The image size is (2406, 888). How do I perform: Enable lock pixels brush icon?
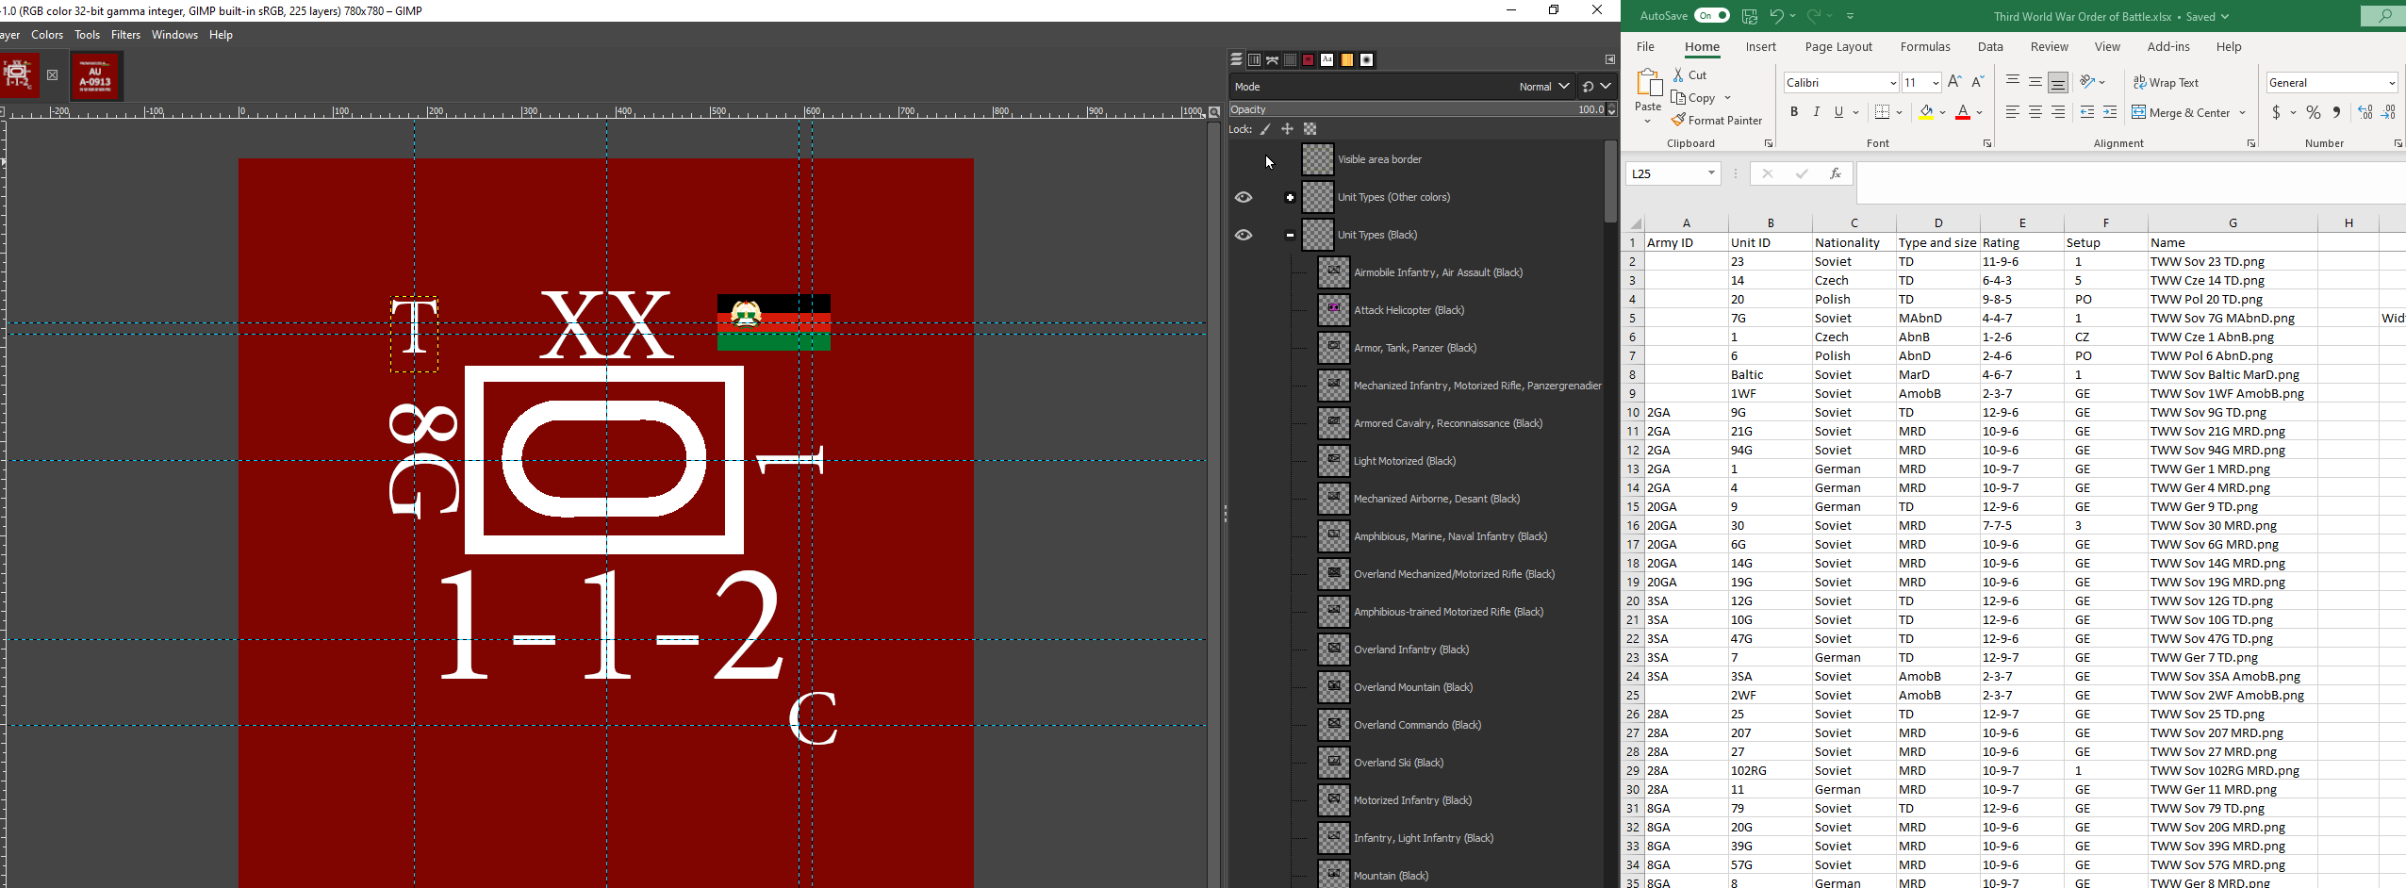pyautogui.click(x=1265, y=129)
